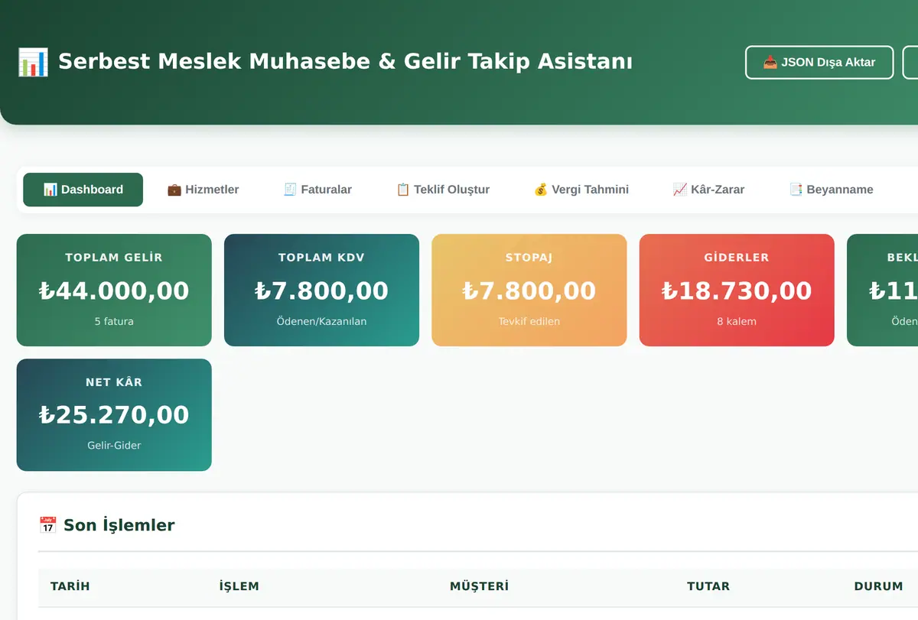Select the Toplam KDV card
Screen dimensions: 918x620
click(x=321, y=290)
